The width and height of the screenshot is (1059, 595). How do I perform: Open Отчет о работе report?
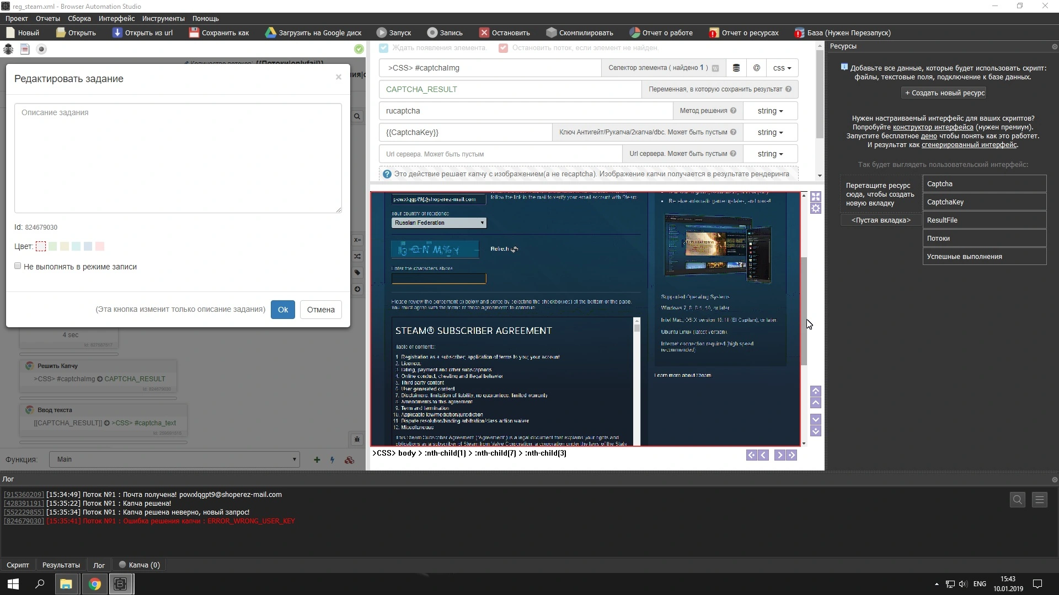tap(661, 33)
